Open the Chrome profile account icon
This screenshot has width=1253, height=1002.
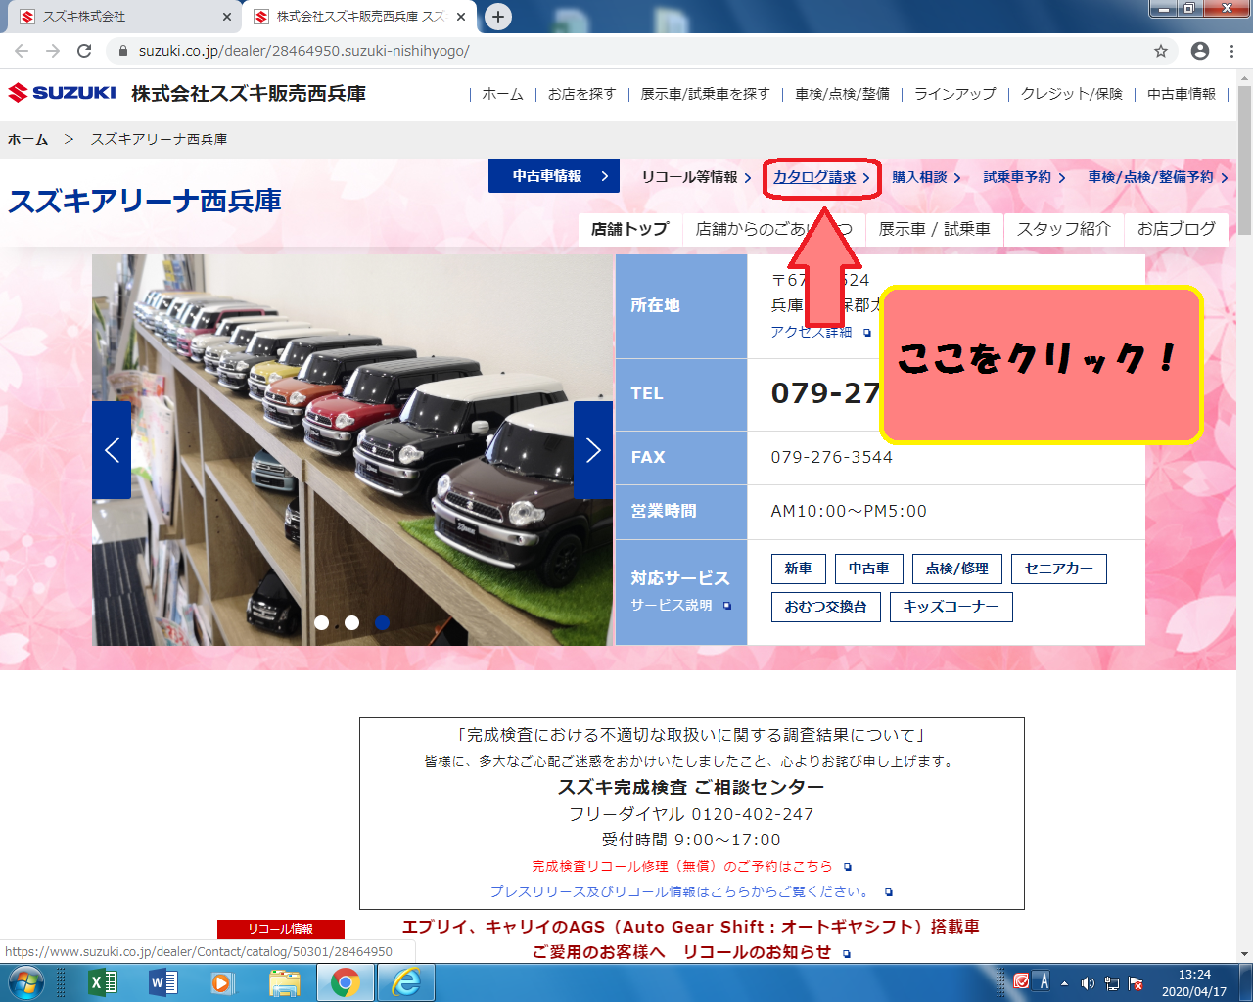tap(1200, 51)
